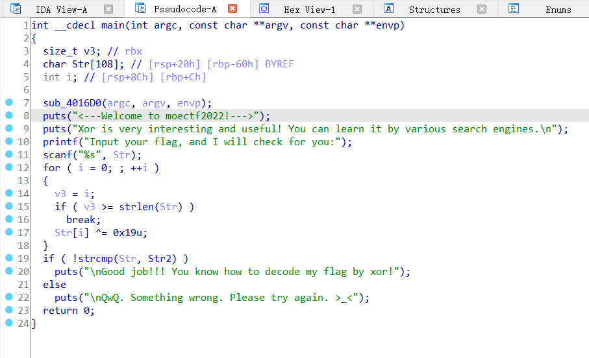Switch to the Structures tab

[x=434, y=10]
